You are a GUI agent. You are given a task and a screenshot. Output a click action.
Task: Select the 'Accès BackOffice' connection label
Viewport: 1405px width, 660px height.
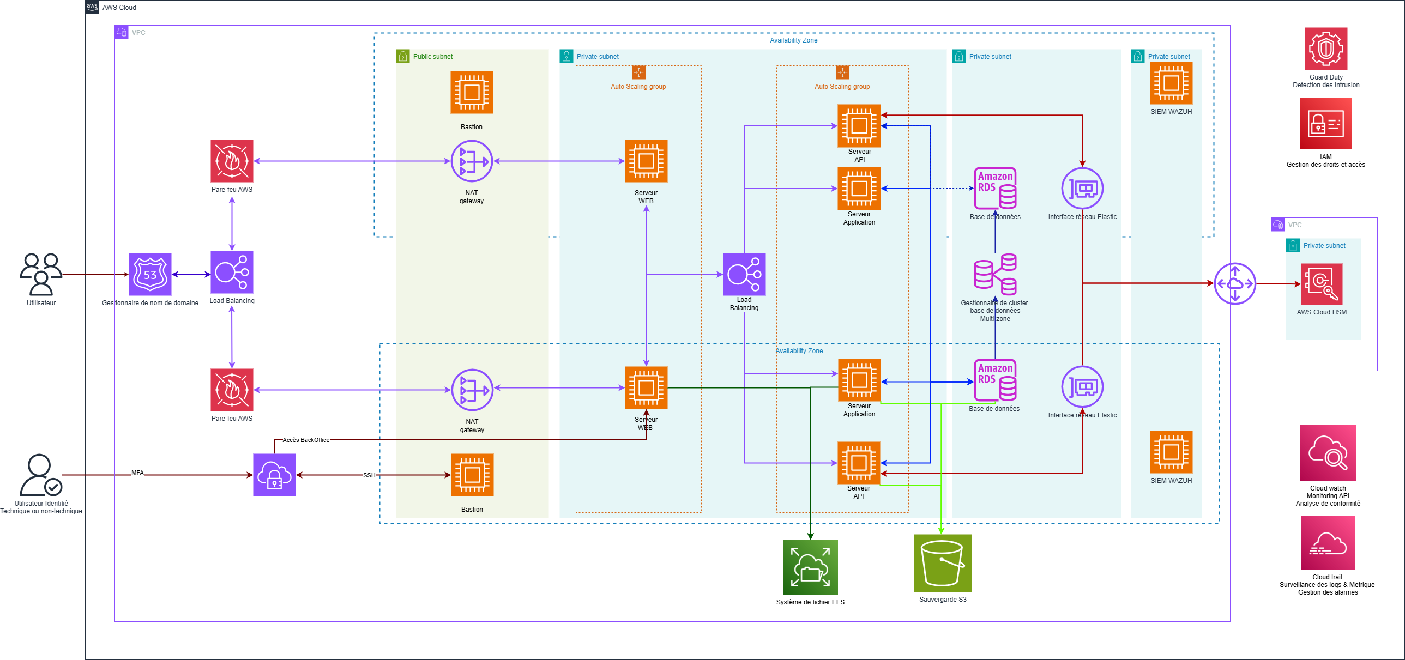pos(306,440)
